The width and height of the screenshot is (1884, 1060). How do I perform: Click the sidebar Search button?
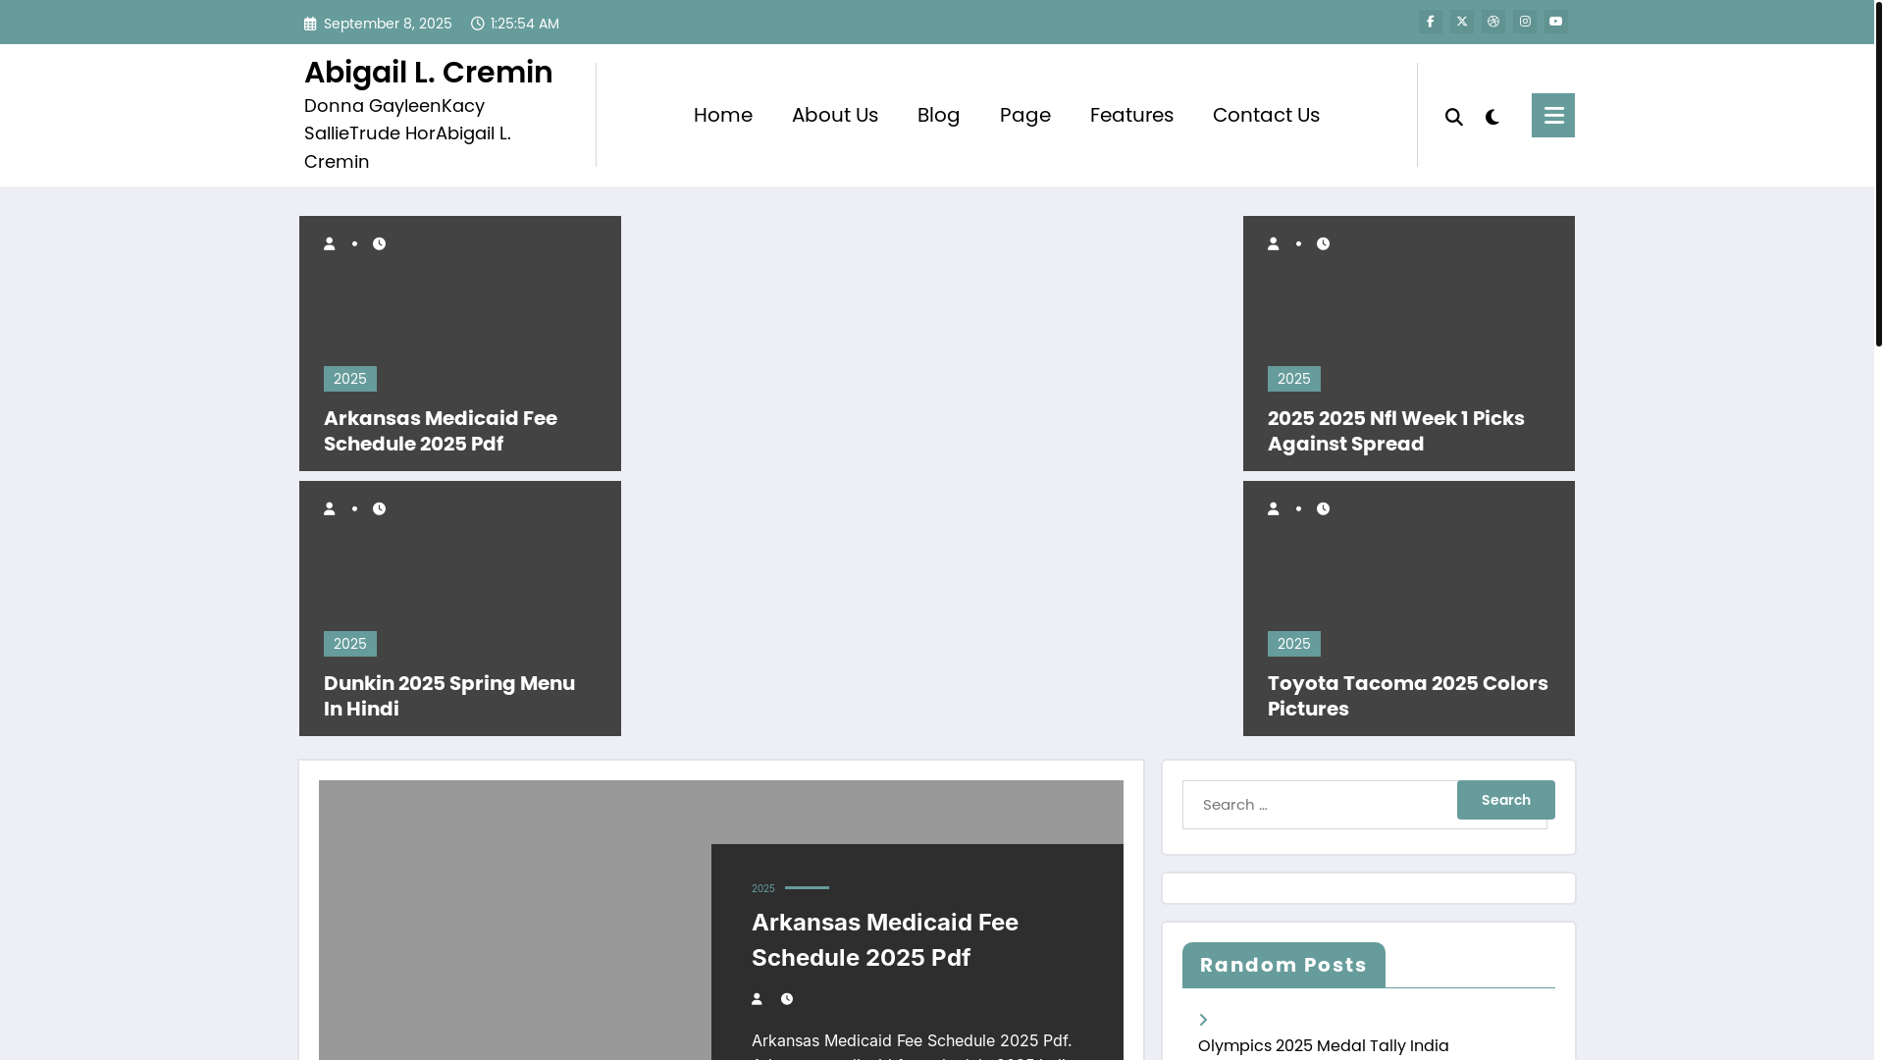click(x=1506, y=800)
